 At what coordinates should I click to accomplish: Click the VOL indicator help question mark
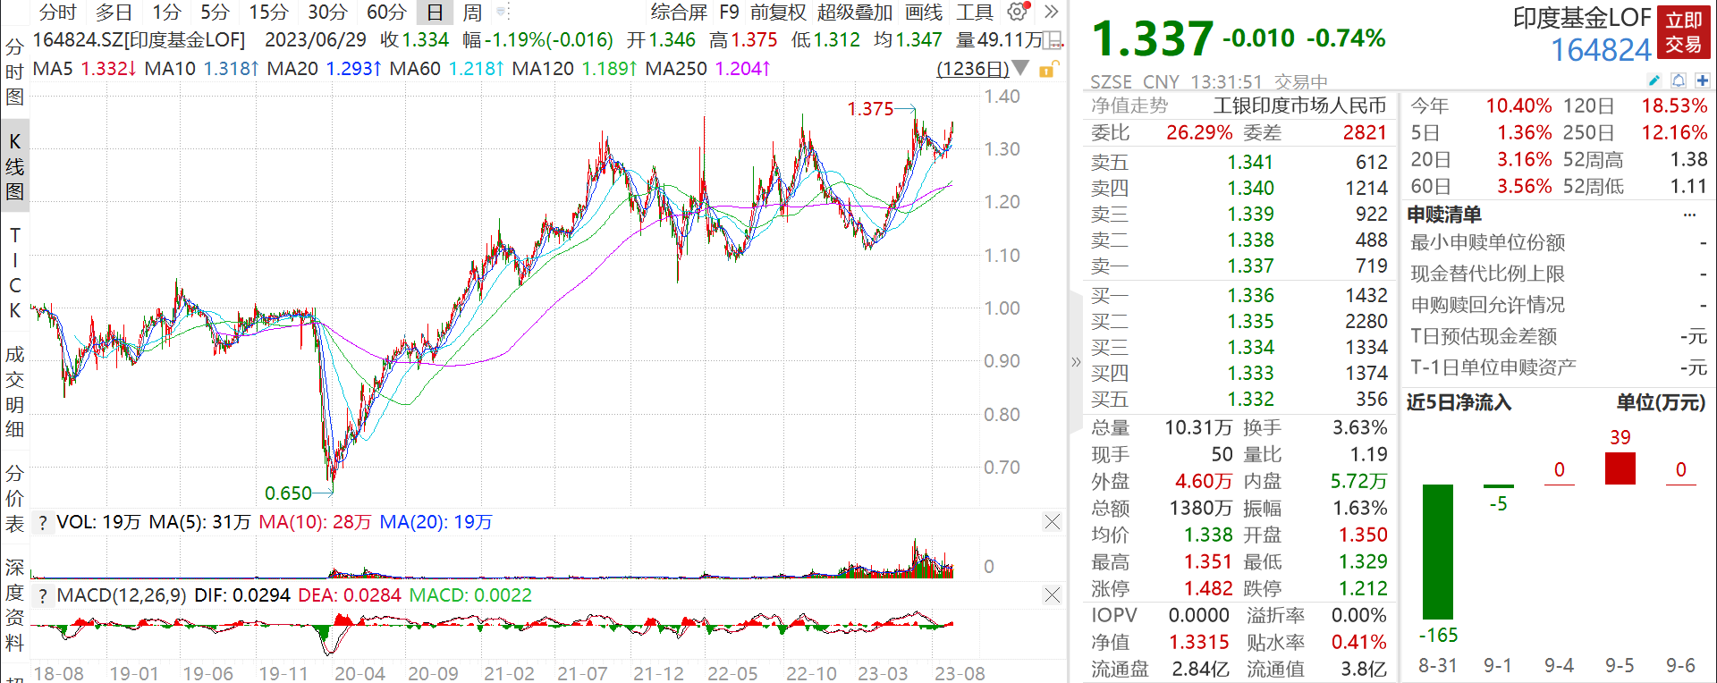(42, 523)
